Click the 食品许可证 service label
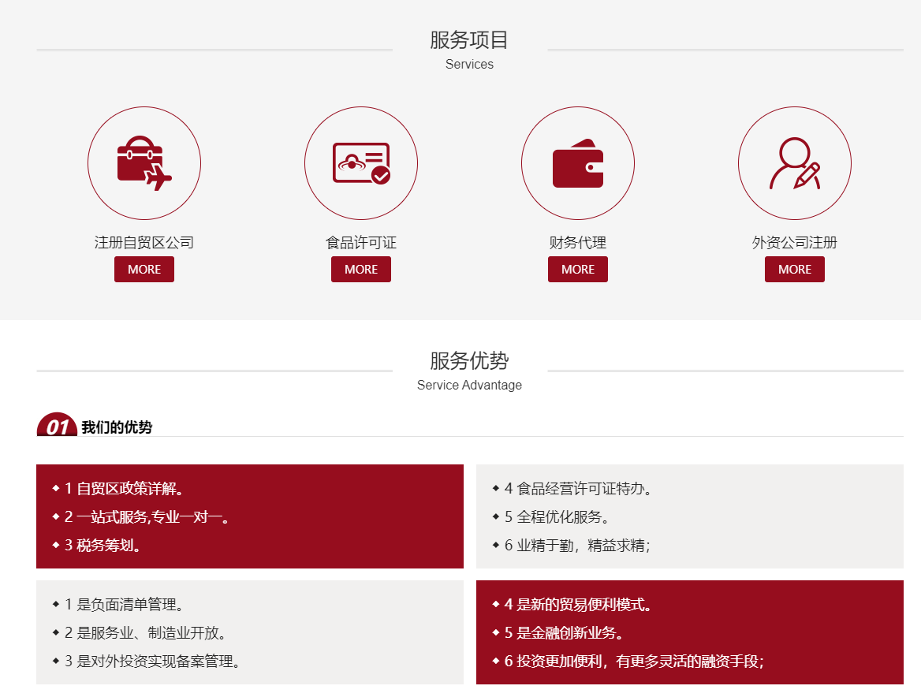The height and width of the screenshot is (697, 921). click(x=361, y=243)
